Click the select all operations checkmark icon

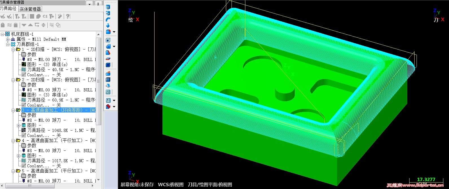pyautogui.click(x=3, y=17)
